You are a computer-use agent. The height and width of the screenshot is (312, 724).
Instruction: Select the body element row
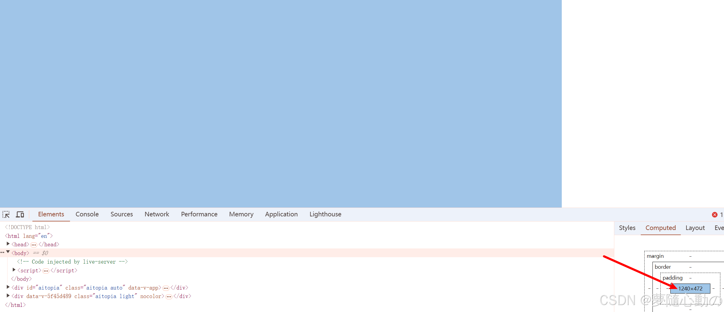[307, 253]
